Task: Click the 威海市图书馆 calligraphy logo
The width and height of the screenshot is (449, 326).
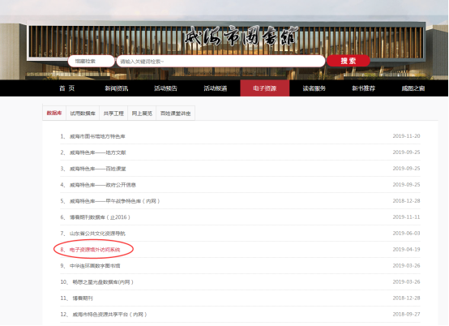Action: (x=241, y=36)
